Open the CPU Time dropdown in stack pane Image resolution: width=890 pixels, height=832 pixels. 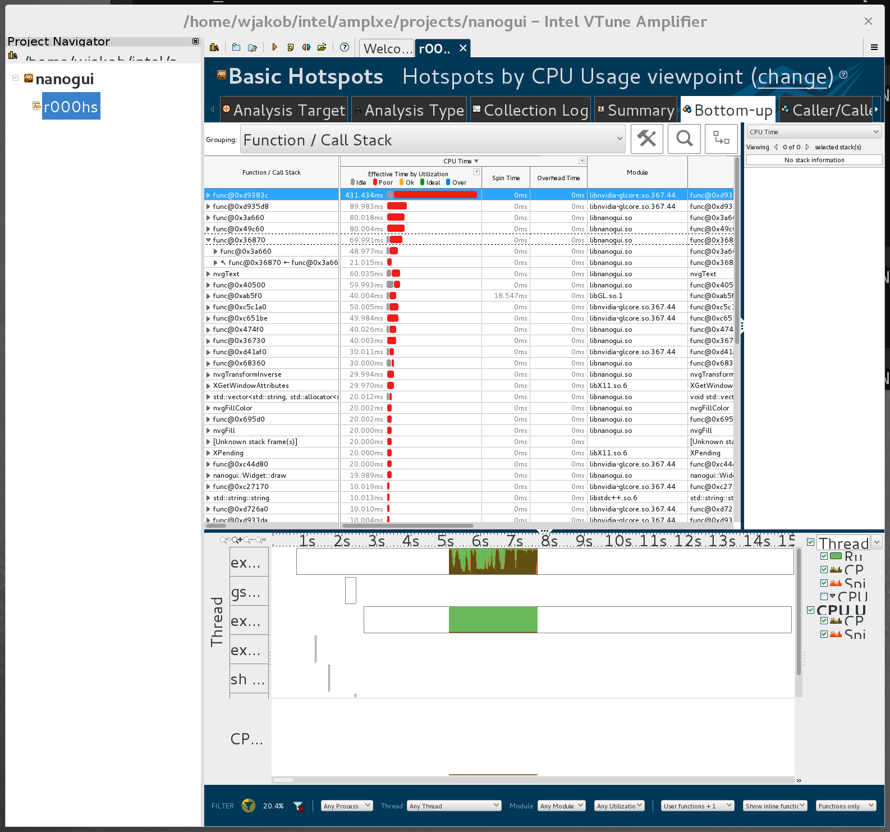pos(814,132)
